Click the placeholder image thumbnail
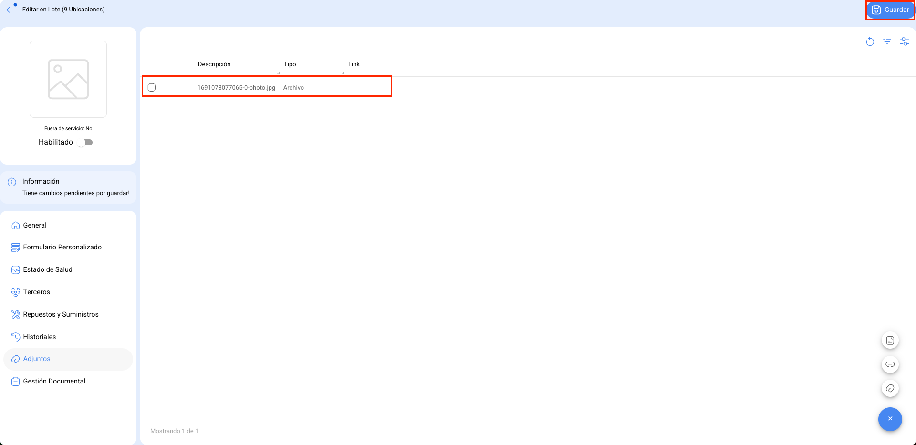 [68, 79]
